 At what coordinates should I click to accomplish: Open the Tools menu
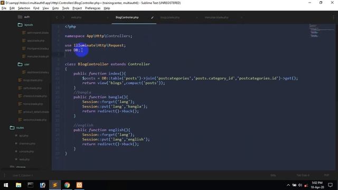point(65,8)
